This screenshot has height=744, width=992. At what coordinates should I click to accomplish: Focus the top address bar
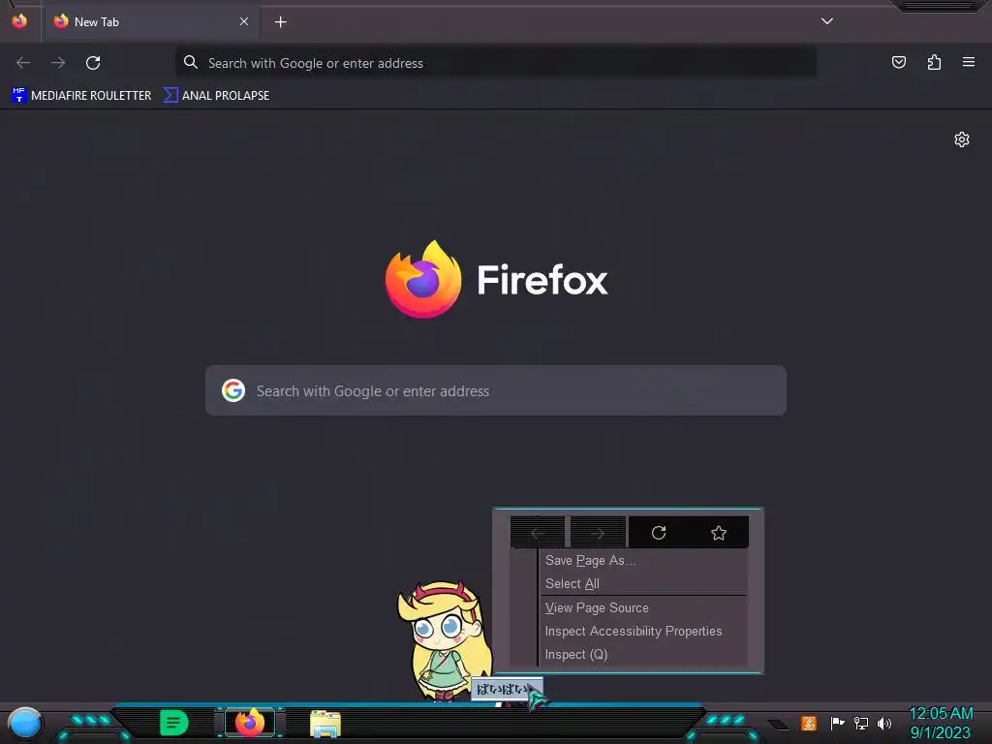(495, 63)
